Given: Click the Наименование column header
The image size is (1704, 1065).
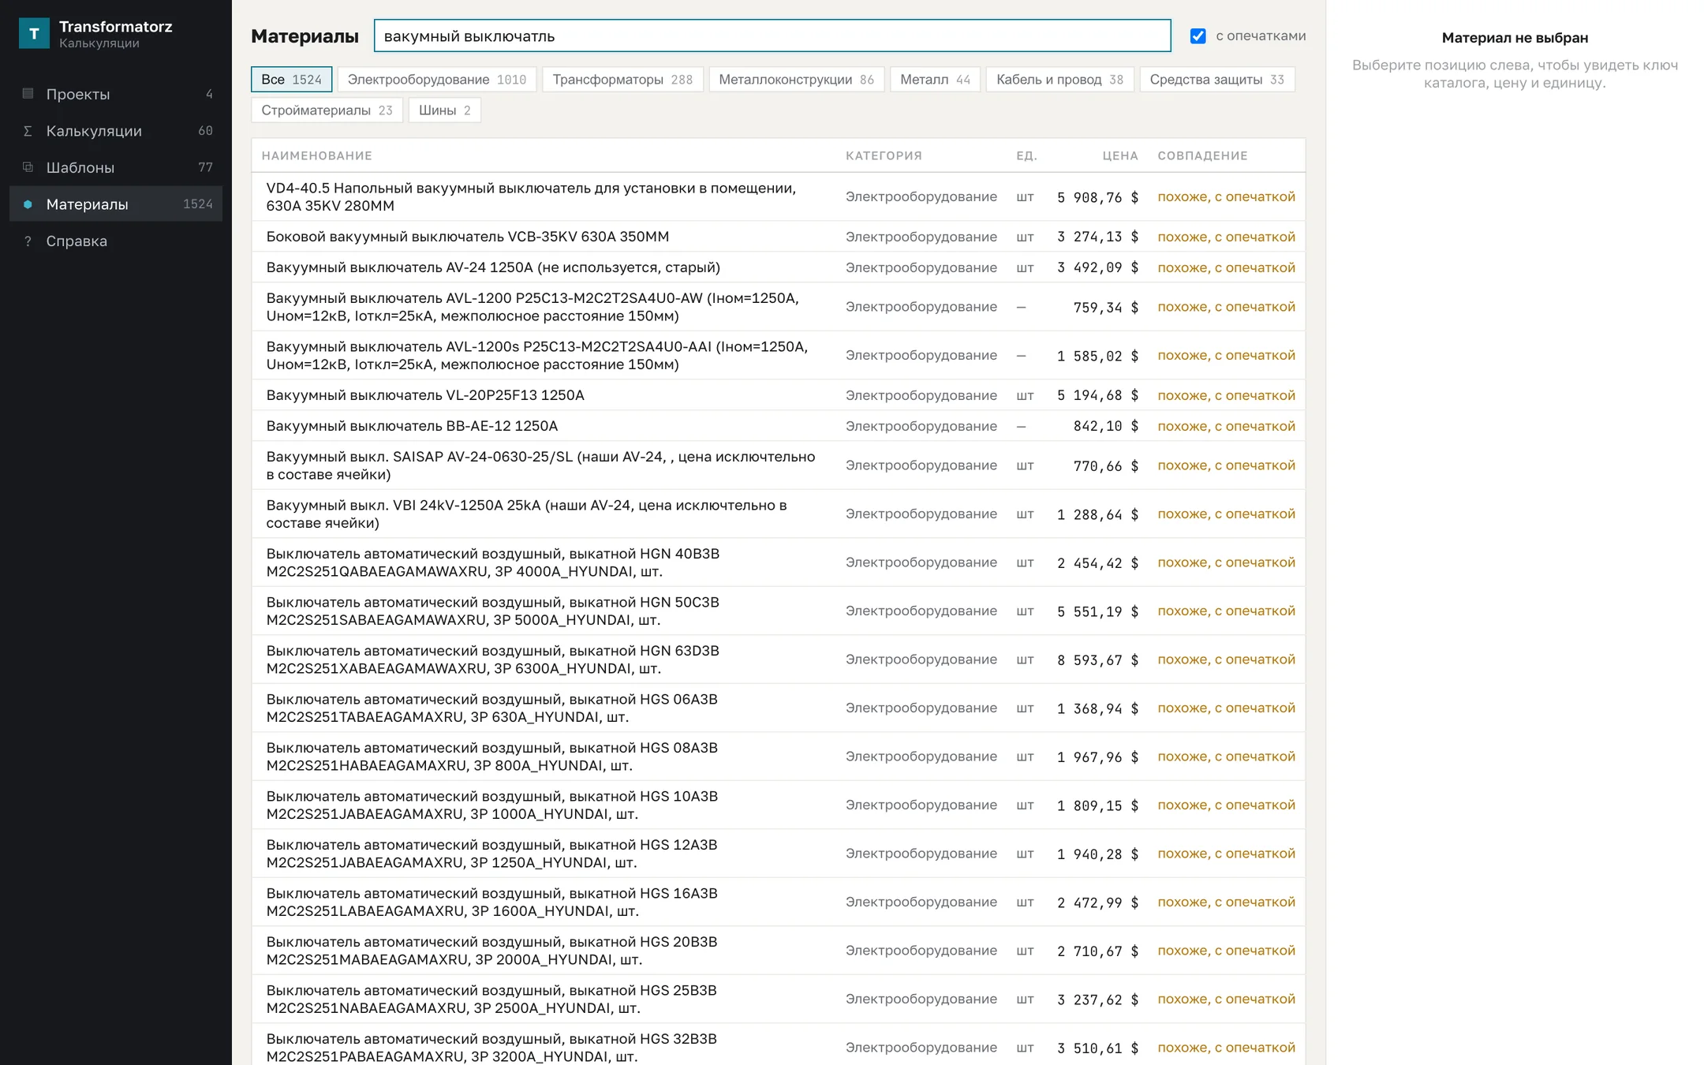Looking at the screenshot, I should click(317, 156).
